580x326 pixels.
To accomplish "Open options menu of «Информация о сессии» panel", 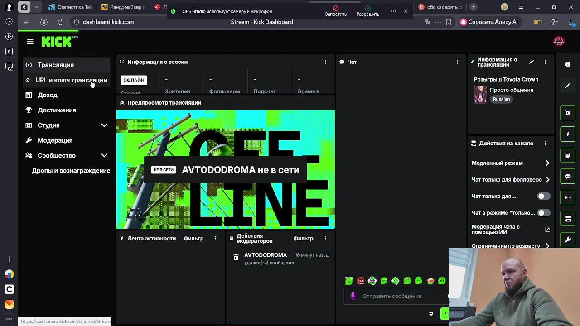I will [325, 62].
